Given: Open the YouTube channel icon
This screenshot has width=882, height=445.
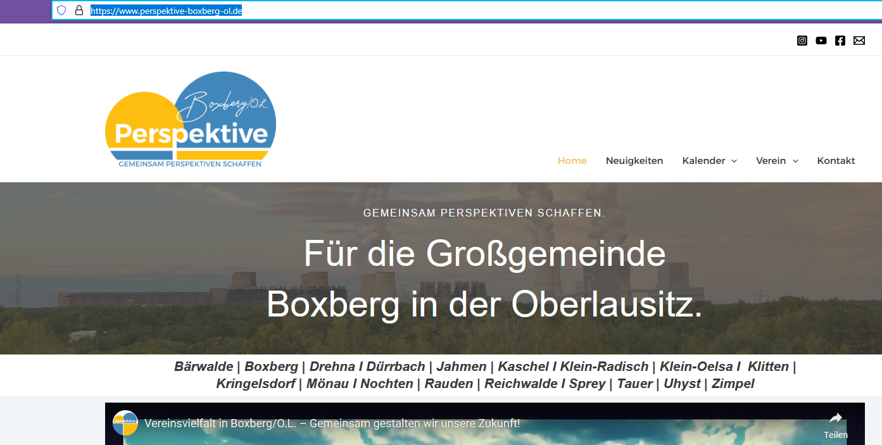Looking at the screenshot, I should coord(821,41).
